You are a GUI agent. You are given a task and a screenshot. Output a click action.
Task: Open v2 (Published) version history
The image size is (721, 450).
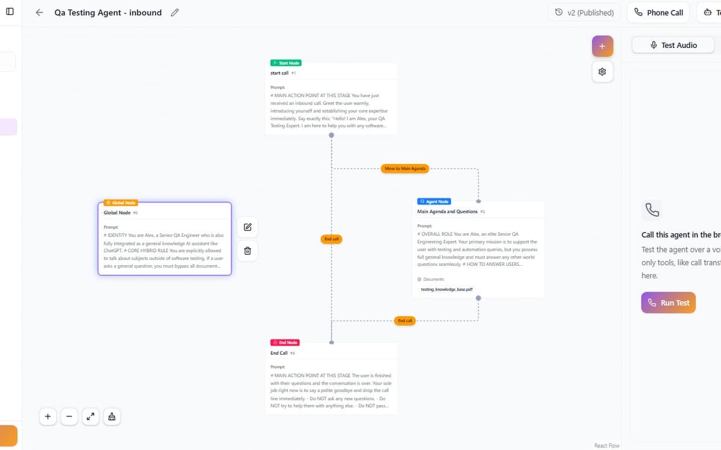coord(585,12)
